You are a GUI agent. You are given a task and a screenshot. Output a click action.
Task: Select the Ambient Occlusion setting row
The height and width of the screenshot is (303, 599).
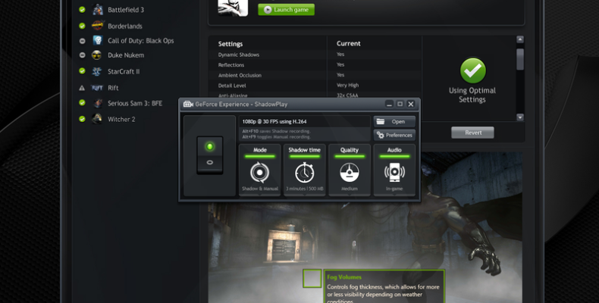point(315,75)
